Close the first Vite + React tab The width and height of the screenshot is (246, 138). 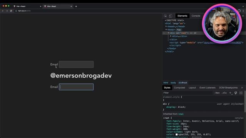pyautogui.click(x=40, y=7)
